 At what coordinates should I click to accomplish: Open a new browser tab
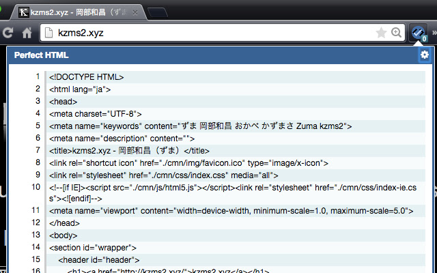click(158, 12)
